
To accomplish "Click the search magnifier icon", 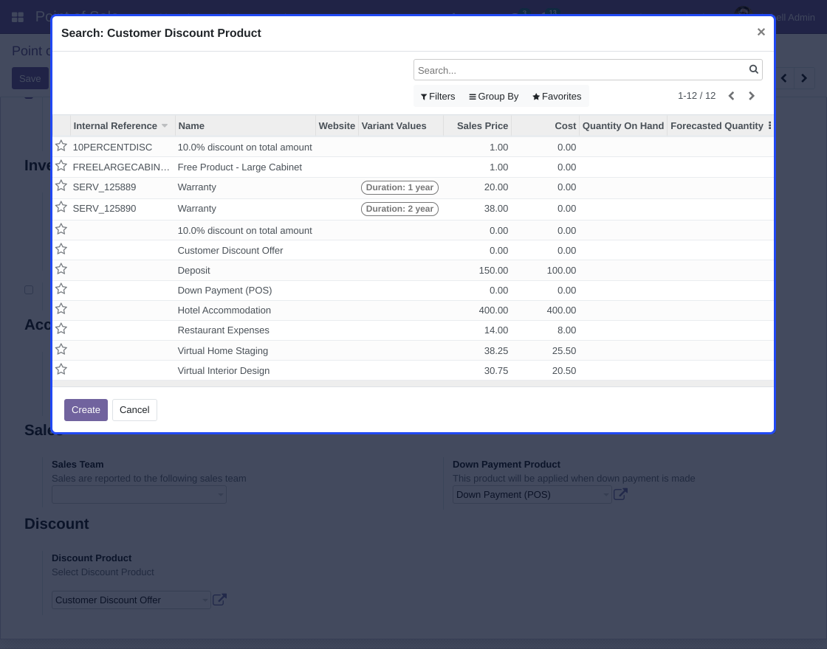I will click(x=754, y=69).
